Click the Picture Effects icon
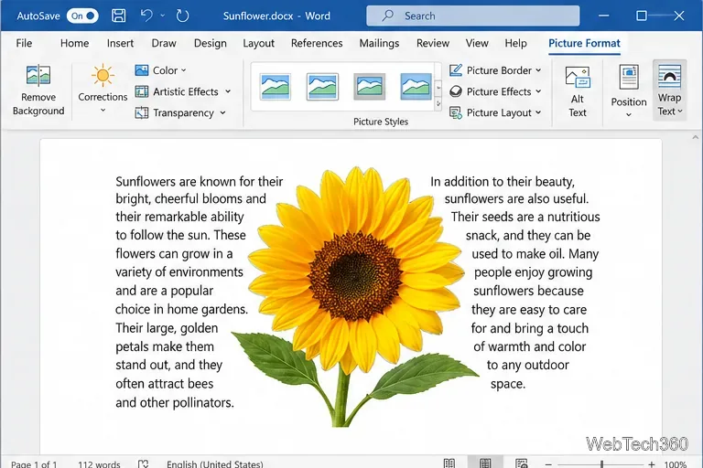This screenshot has height=468, width=703. coord(456,91)
